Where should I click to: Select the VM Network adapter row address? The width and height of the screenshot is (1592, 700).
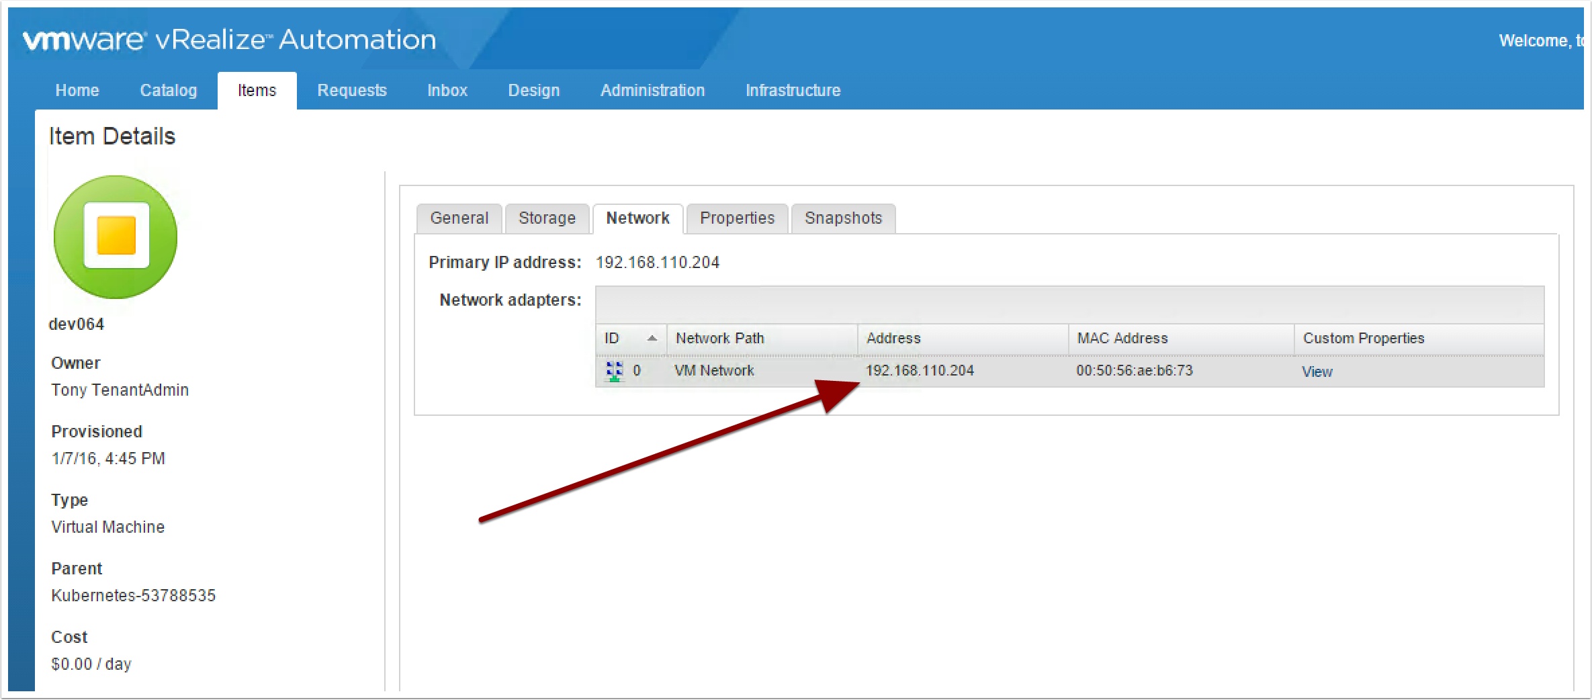tap(920, 371)
